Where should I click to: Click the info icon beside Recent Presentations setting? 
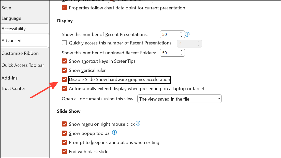[187, 34]
